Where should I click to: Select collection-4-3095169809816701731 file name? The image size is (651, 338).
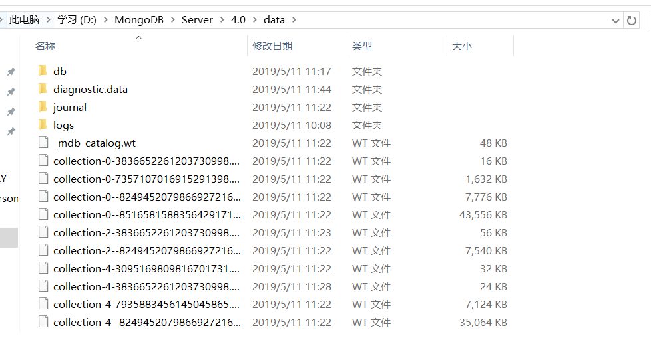click(x=146, y=268)
